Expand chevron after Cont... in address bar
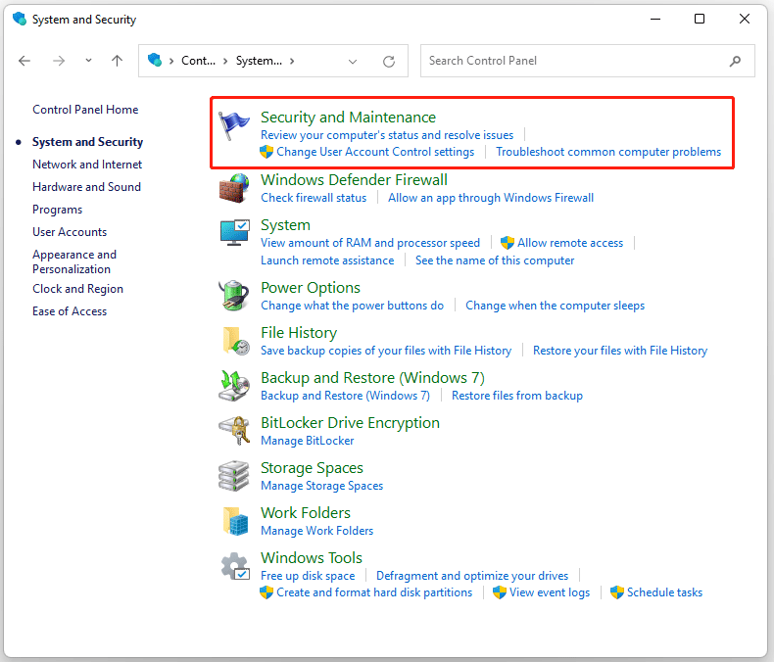Viewport: 774px width, 662px height. click(225, 61)
